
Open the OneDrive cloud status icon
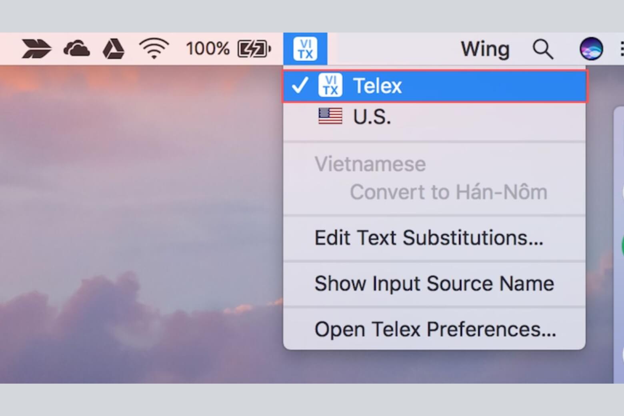click(x=76, y=49)
